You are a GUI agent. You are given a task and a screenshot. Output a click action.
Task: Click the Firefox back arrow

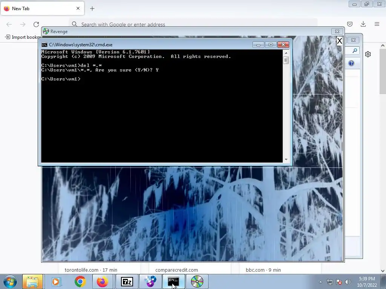(x=9, y=24)
